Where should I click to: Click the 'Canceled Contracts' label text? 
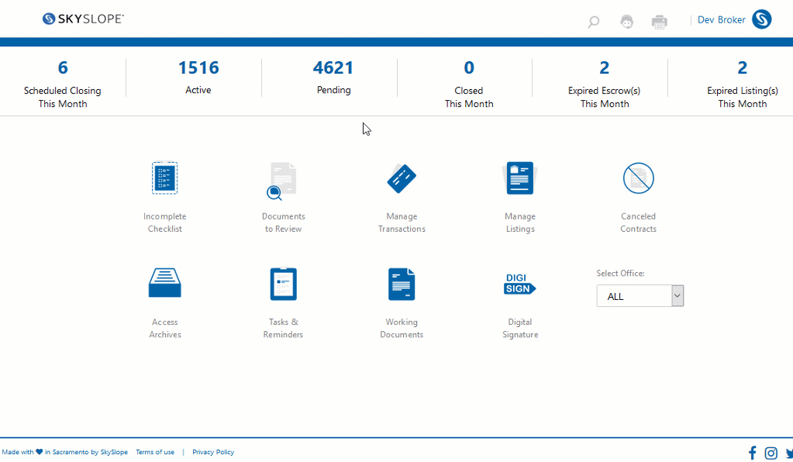tap(638, 222)
